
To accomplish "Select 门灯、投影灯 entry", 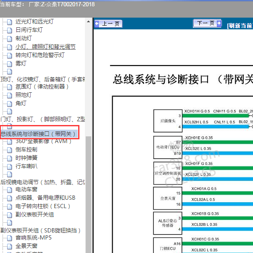I will click(x=43, y=119).
